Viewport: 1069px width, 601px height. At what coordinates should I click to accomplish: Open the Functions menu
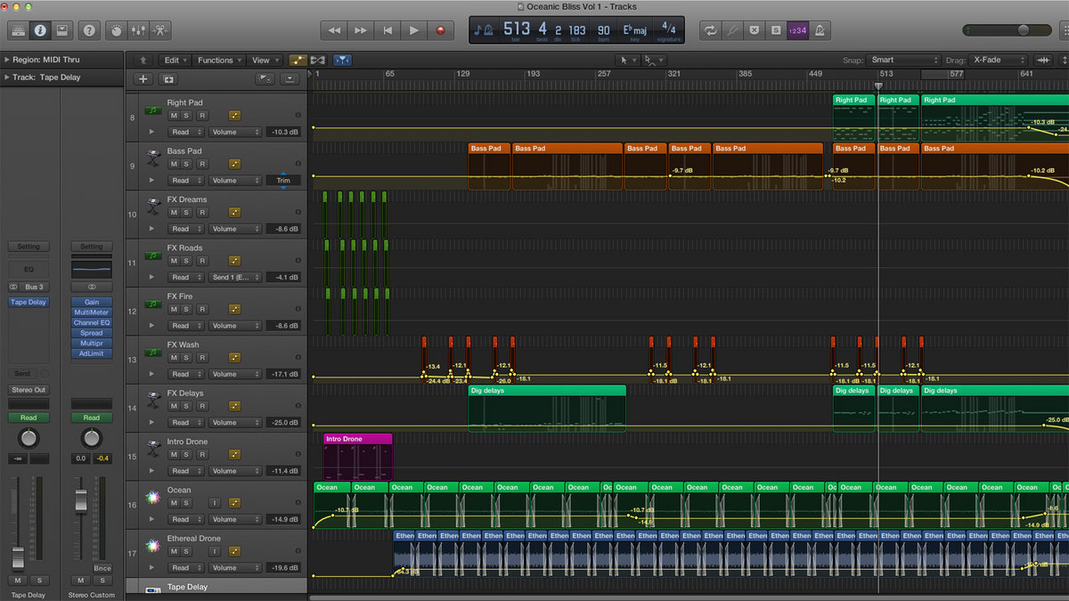[216, 60]
